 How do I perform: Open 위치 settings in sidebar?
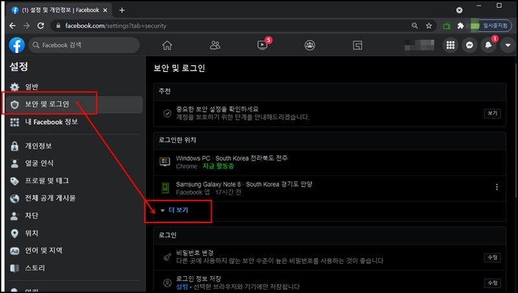pos(74,233)
